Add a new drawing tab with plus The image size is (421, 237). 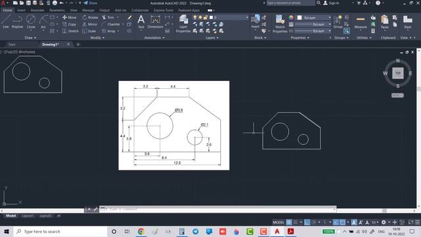coord(78,45)
